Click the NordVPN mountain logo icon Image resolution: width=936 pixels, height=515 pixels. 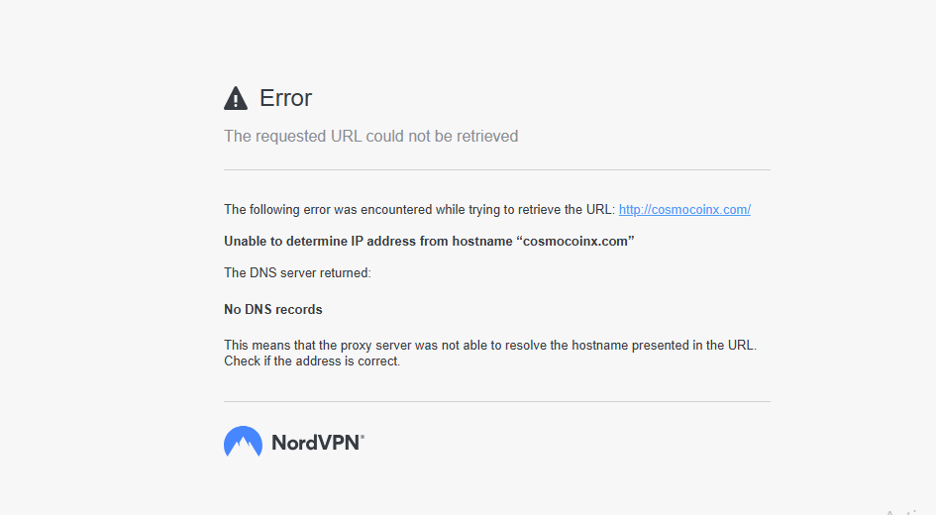coord(243,442)
